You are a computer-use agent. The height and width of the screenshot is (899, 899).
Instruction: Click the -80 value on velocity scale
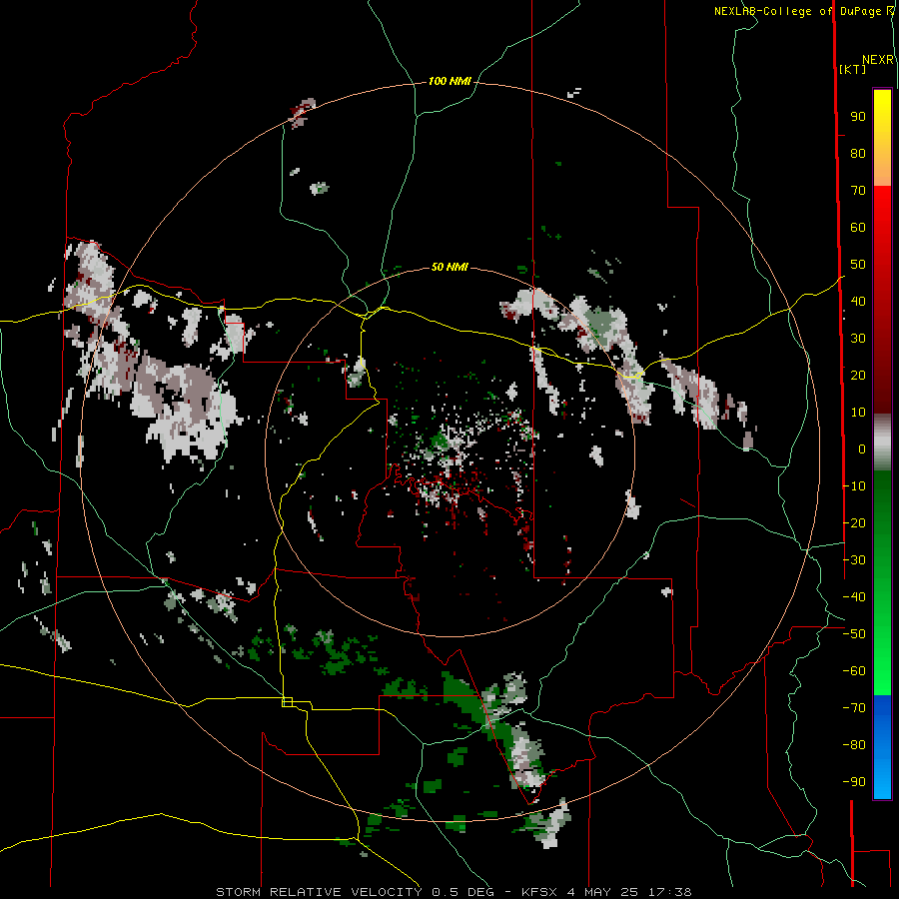coord(854,745)
